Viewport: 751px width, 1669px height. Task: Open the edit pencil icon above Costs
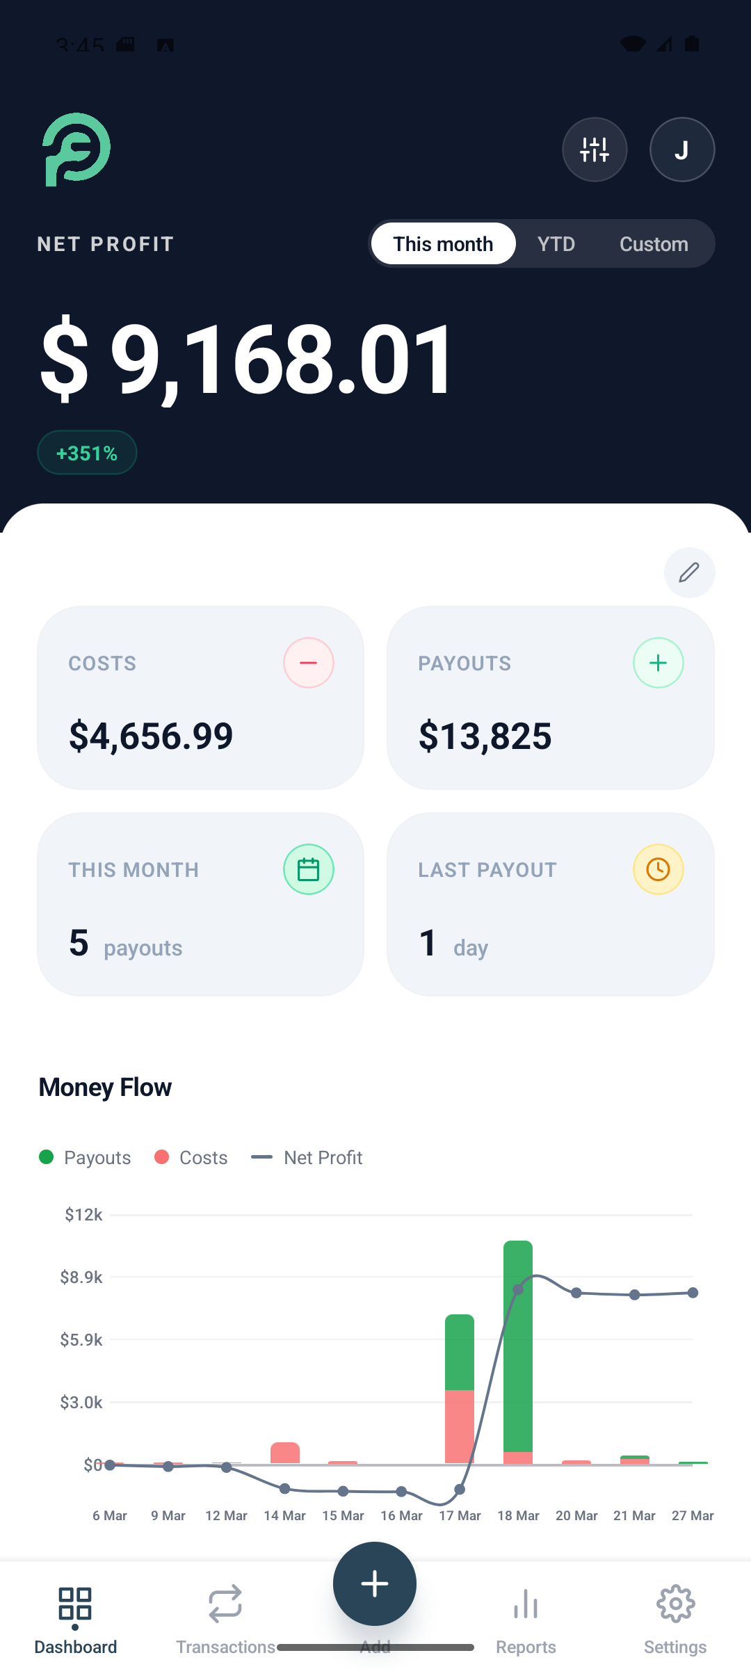689,572
